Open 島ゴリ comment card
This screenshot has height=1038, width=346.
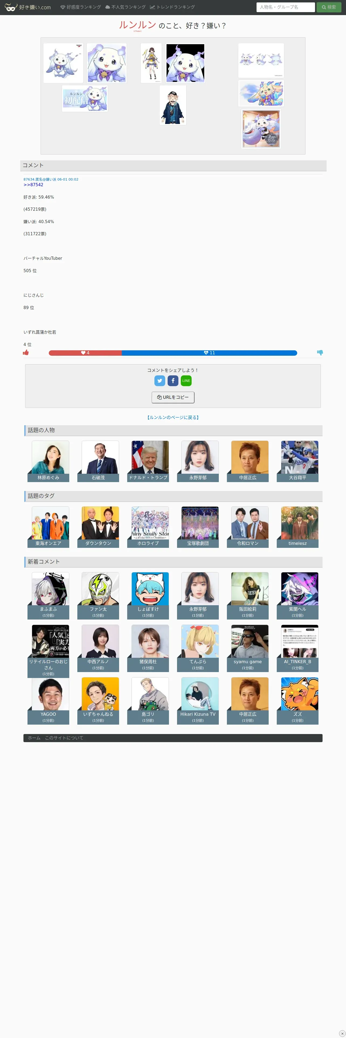[x=148, y=701]
